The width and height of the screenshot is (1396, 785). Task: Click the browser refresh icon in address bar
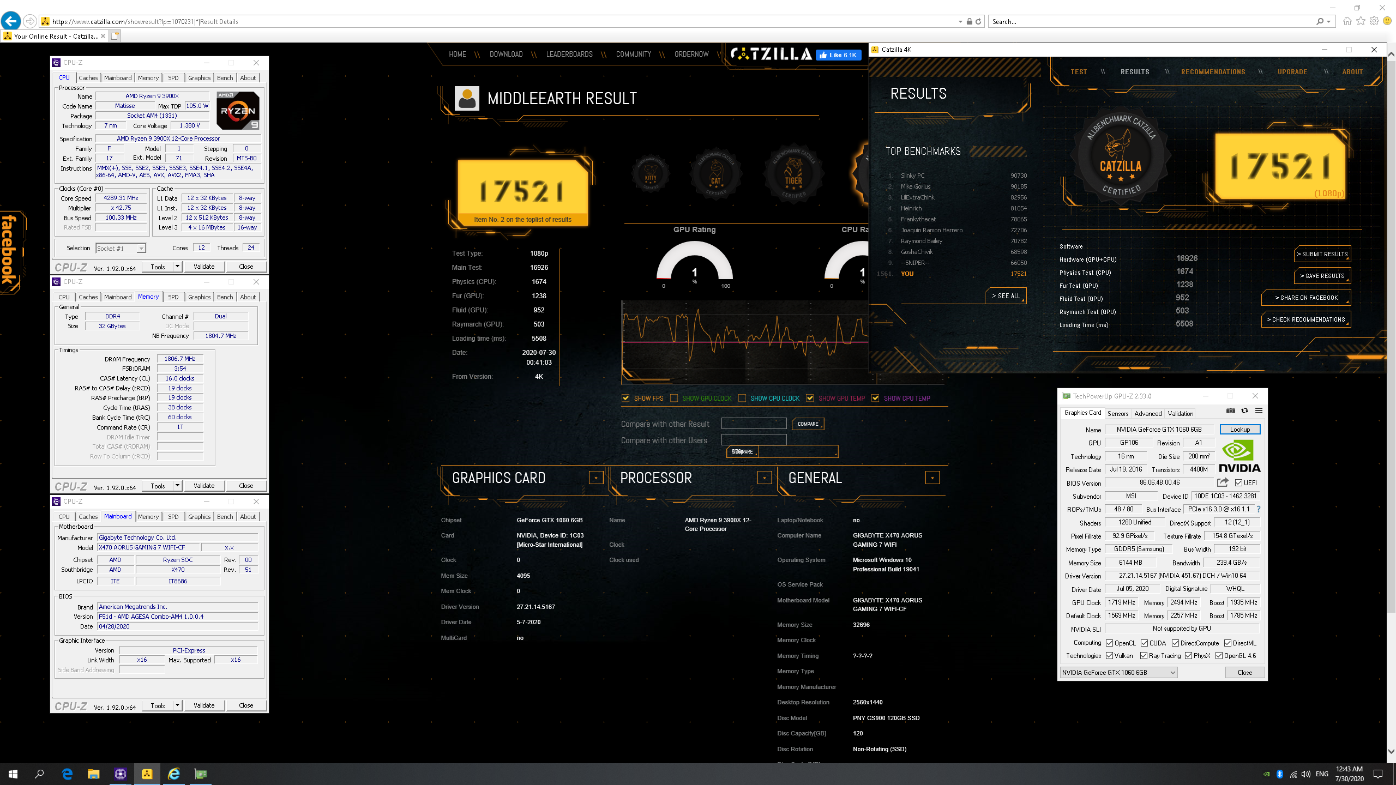[x=978, y=21]
